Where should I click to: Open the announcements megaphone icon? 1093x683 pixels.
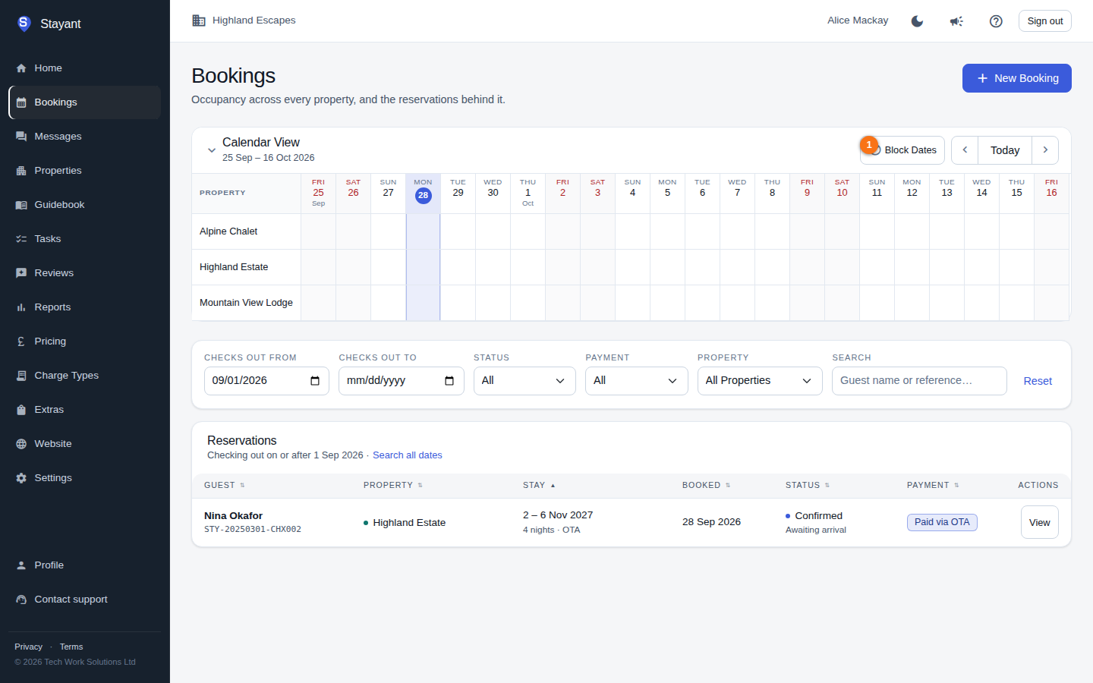coord(956,21)
